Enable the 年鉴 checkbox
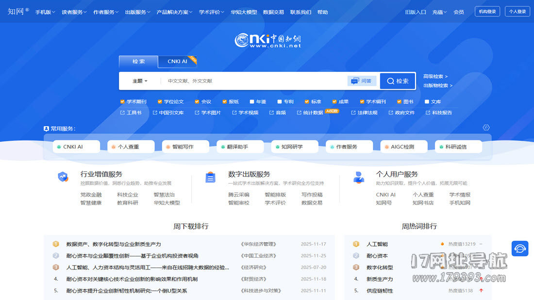 coord(252,102)
